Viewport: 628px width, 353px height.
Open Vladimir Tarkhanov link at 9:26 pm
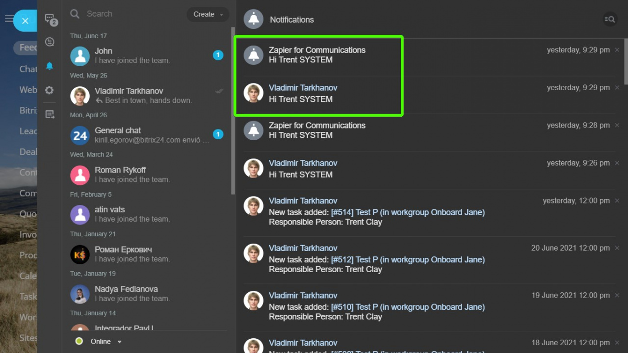[303, 163]
